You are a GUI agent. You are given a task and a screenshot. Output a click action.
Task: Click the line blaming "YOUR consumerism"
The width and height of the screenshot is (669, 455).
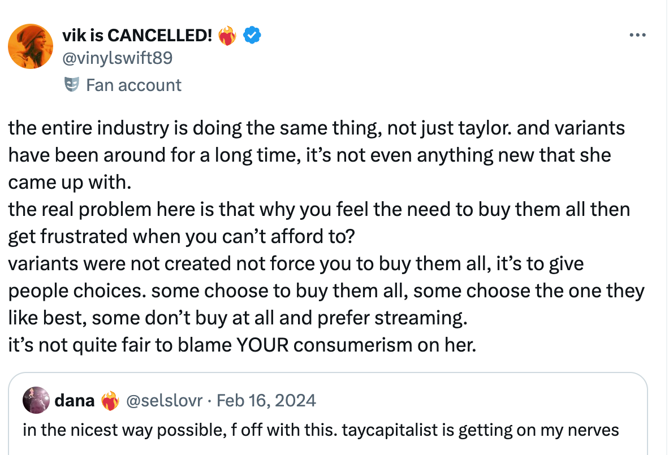pos(242,345)
